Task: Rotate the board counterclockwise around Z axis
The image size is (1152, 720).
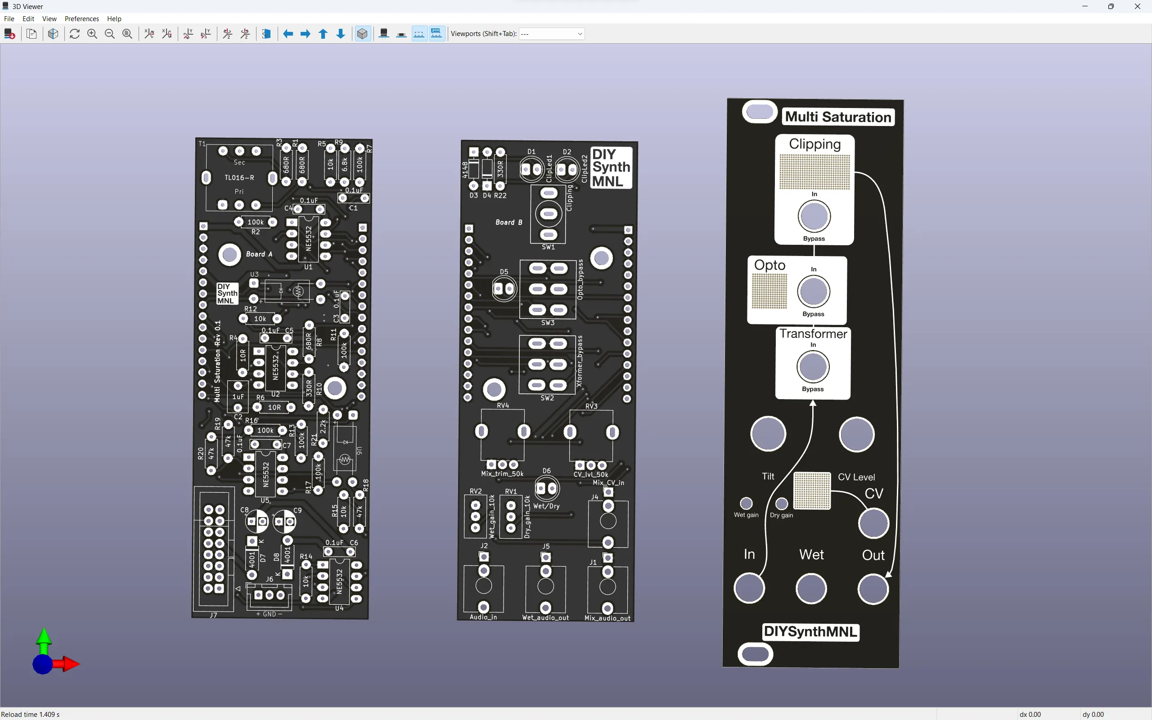Action: pos(245,34)
